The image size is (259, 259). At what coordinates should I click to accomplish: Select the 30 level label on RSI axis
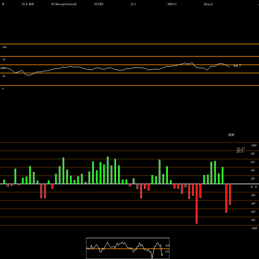(x=4, y=76)
